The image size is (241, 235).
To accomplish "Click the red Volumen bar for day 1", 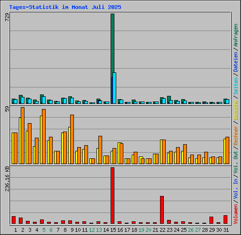I will (14, 220).
